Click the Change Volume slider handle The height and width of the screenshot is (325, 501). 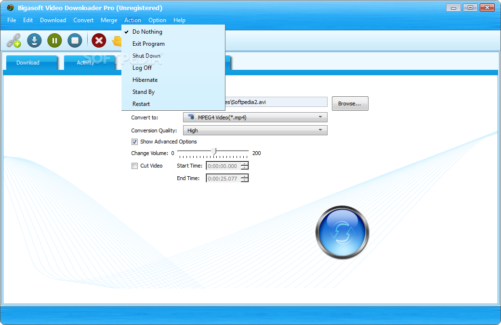214,152
